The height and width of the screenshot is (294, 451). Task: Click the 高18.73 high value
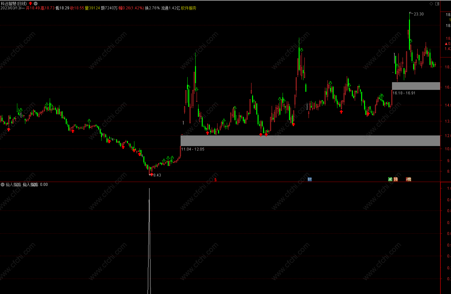point(47,8)
